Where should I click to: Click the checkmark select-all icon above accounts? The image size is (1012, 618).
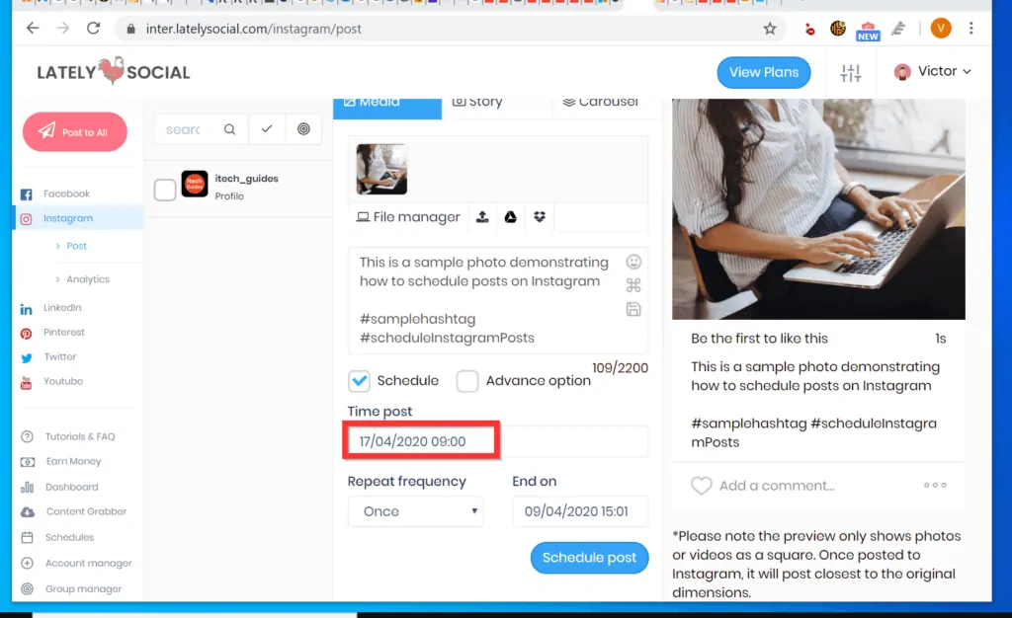(265, 128)
